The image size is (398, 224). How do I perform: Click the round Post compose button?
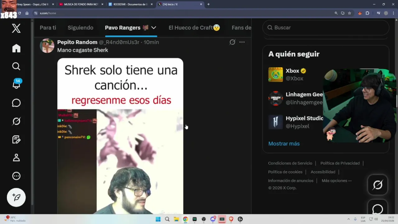[x=16, y=197]
